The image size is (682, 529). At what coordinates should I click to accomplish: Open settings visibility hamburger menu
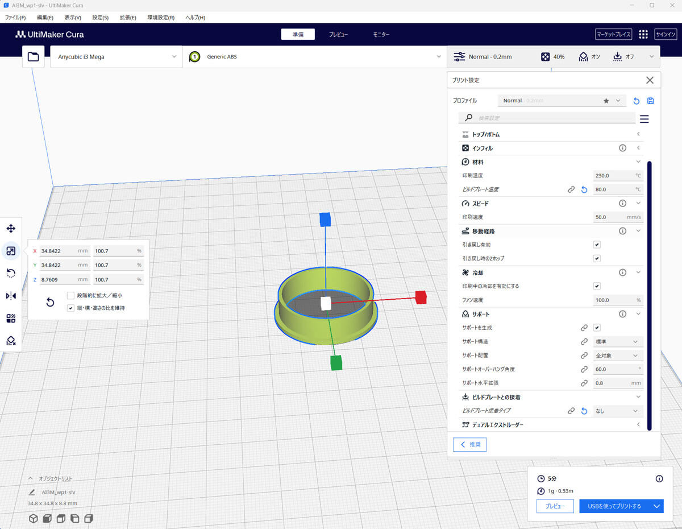[644, 119]
